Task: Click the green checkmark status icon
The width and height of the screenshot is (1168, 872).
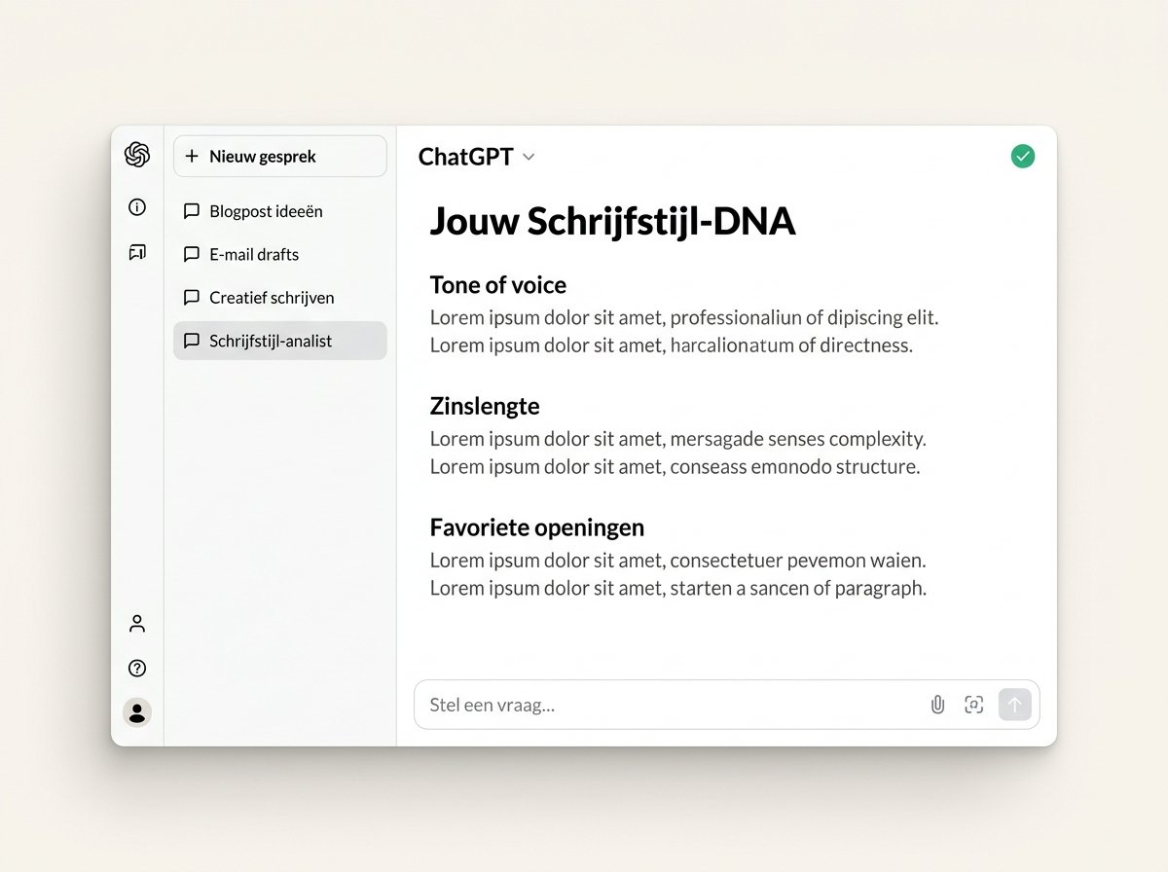Action: tap(1022, 155)
